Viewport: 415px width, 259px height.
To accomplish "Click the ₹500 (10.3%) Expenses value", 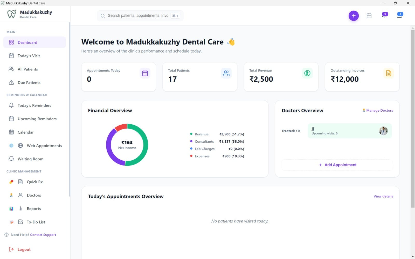I will 233,156.
